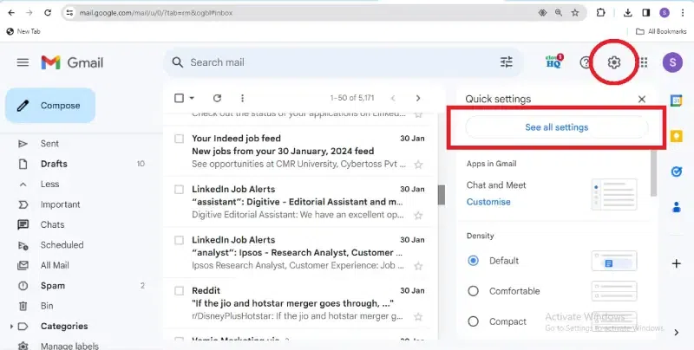Open the Spam folder
Viewport: 694px width, 350px height.
53,286
